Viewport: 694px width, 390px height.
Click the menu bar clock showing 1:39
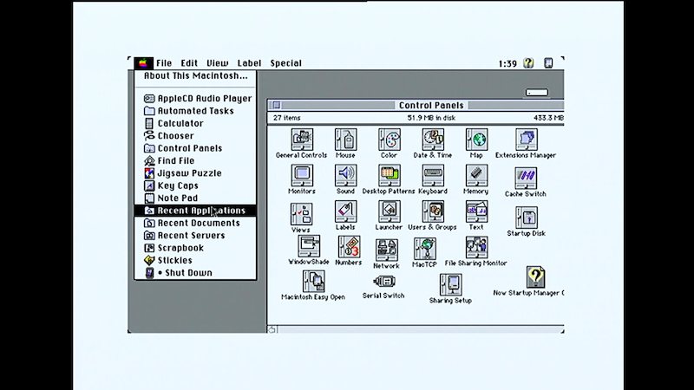point(507,63)
